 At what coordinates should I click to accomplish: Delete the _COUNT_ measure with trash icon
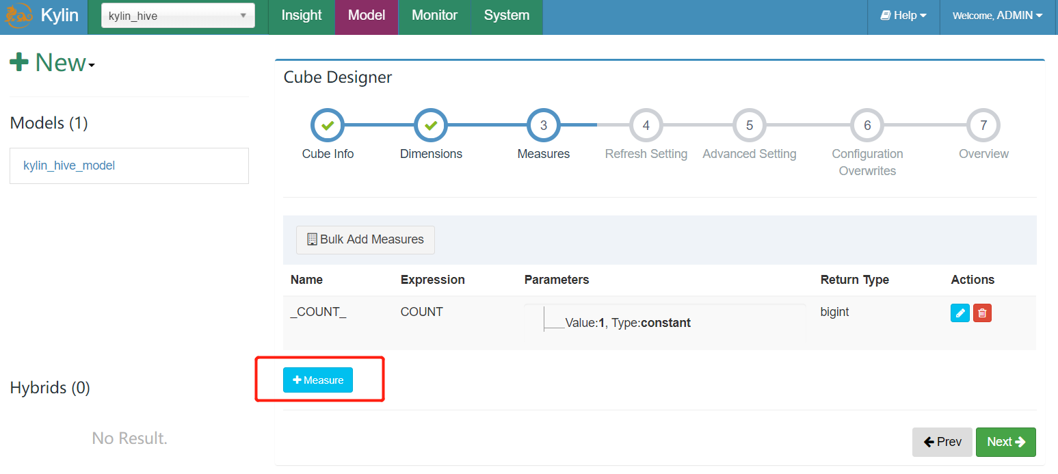[x=982, y=313]
